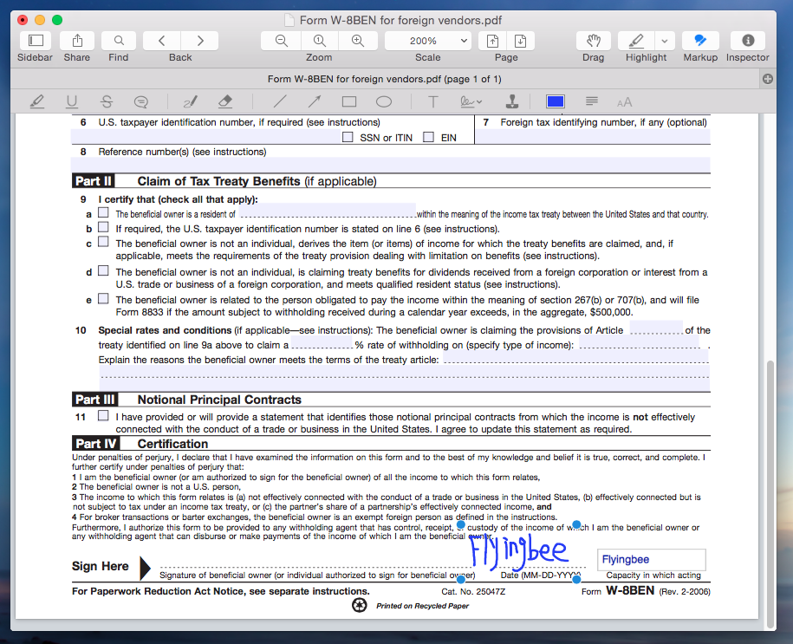The image size is (793, 644).
Task: Check box 9b taxpayer identification number
Action: click(x=103, y=226)
